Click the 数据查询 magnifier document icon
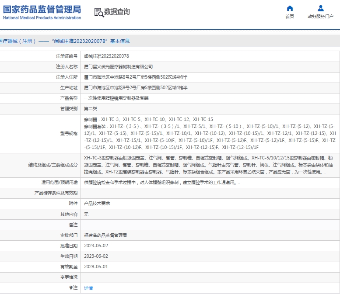 [x=99, y=12]
